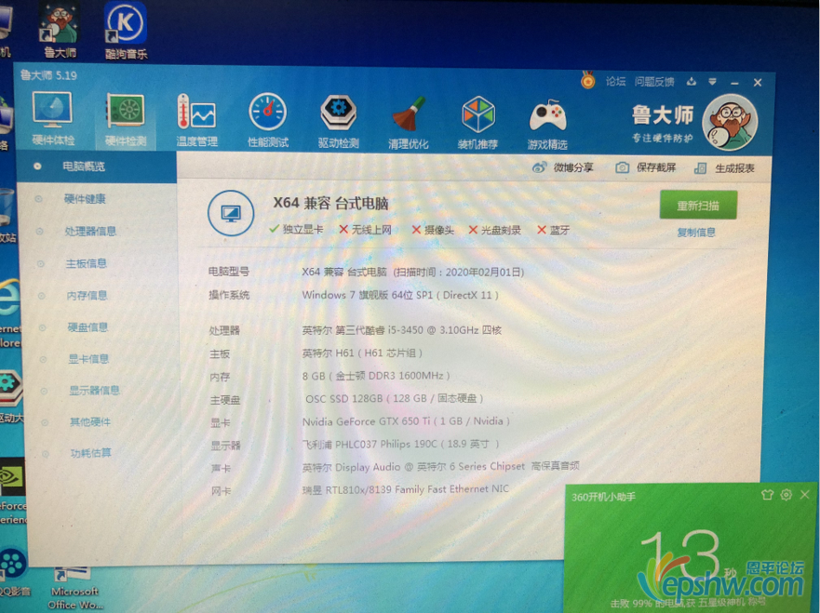Image resolution: width=820 pixels, height=613 pixels.
Task: Open the QQ影音 desktop shortcut
Action: [x=14, y=571]
